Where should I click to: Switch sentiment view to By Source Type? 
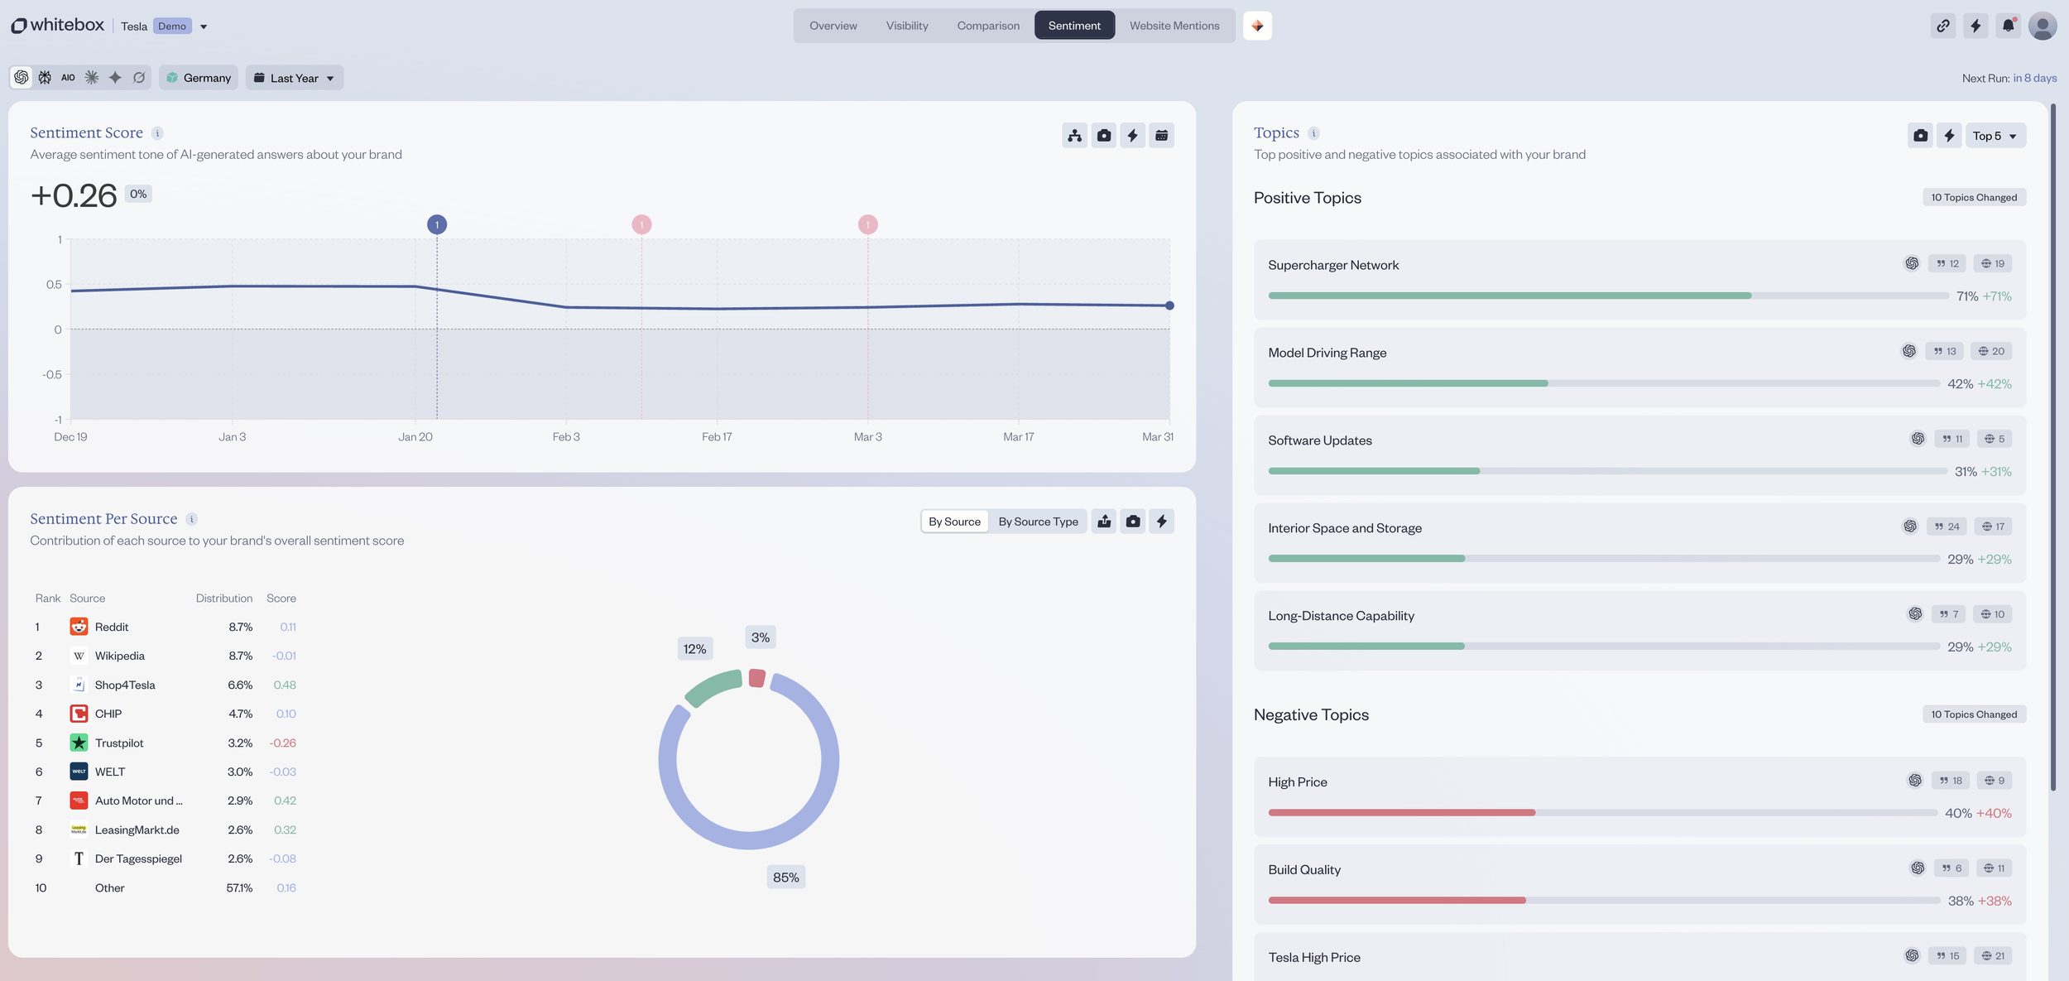(x=1038, y=521)
